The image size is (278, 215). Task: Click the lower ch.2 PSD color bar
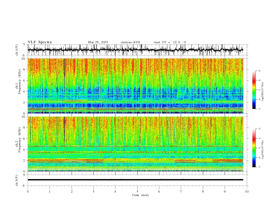254,148
